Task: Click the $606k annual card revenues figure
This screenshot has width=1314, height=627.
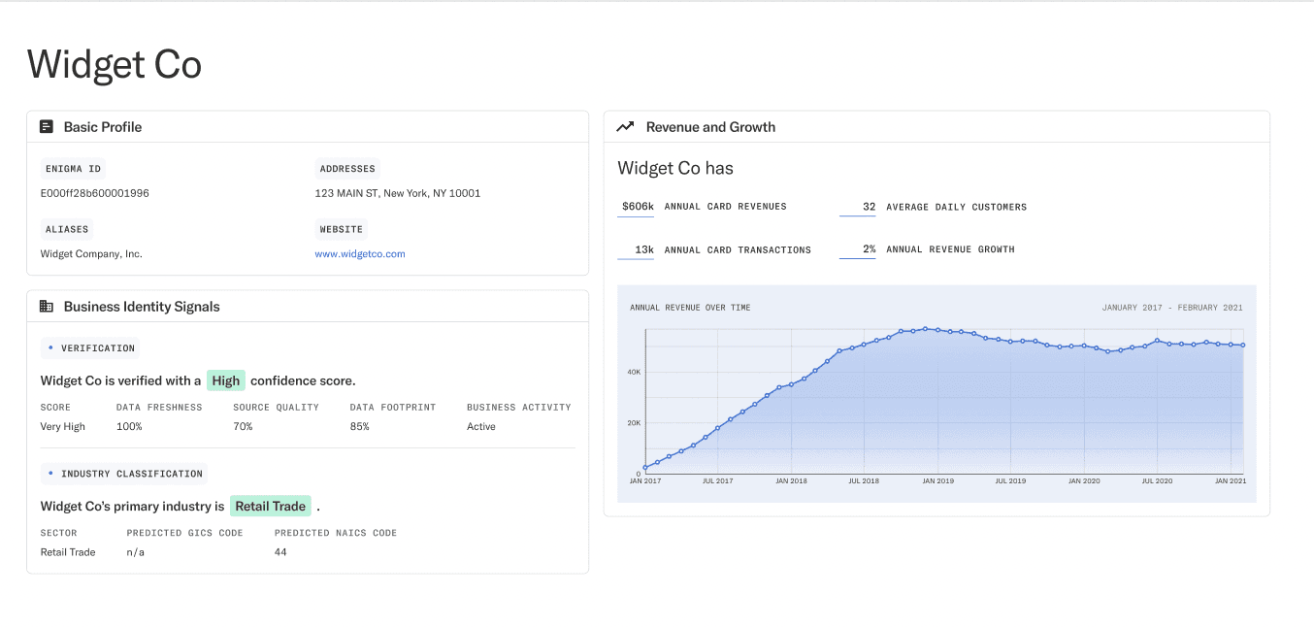Action: point(638,207)
